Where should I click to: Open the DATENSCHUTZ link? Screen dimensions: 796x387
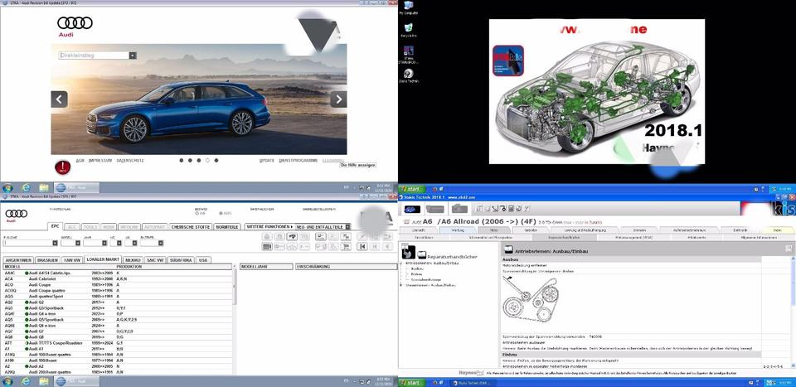click(x=130, y=160)
